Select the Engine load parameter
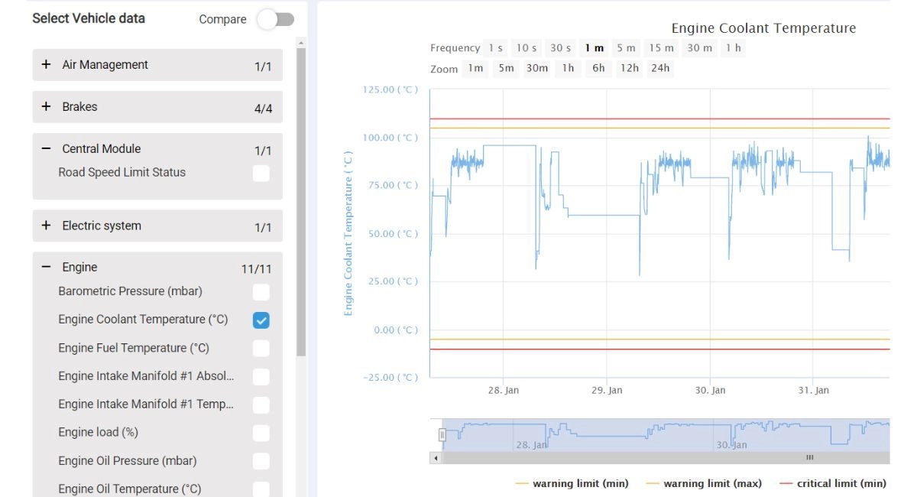 pyautogui.click(x=261, y=432)
